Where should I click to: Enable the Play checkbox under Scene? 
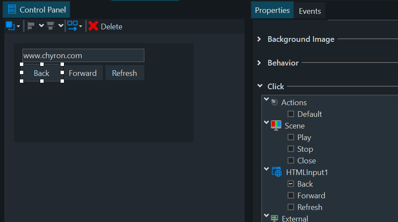click(x=291, y=137)
